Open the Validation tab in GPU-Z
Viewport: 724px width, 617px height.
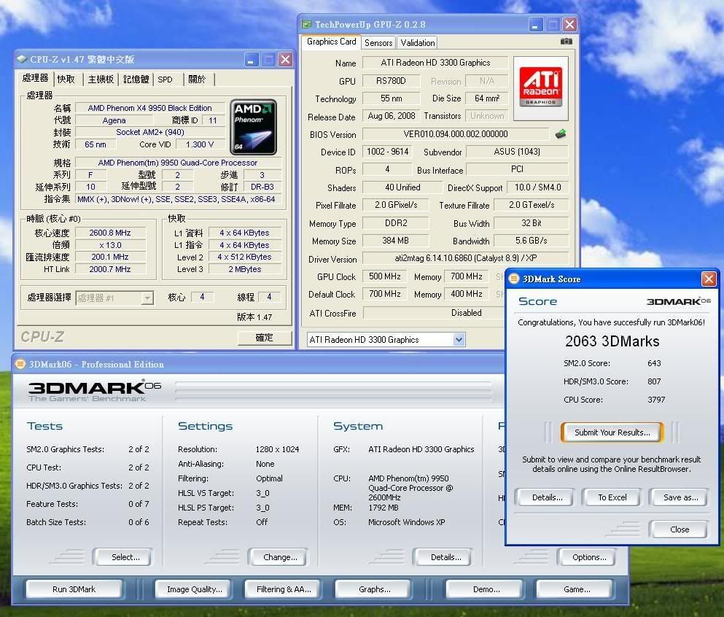417,42
